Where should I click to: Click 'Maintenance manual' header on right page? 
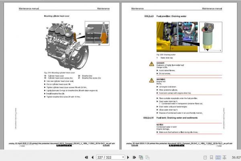pos(212,8)
